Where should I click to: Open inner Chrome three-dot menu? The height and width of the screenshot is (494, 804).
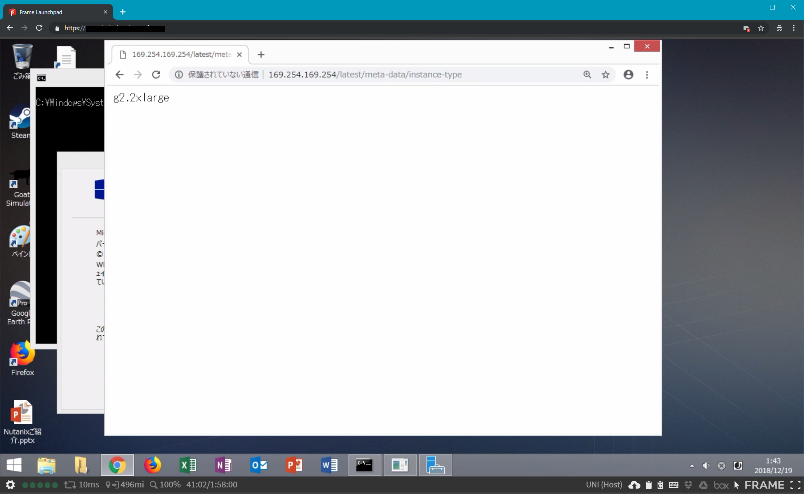tap(647, 75)
